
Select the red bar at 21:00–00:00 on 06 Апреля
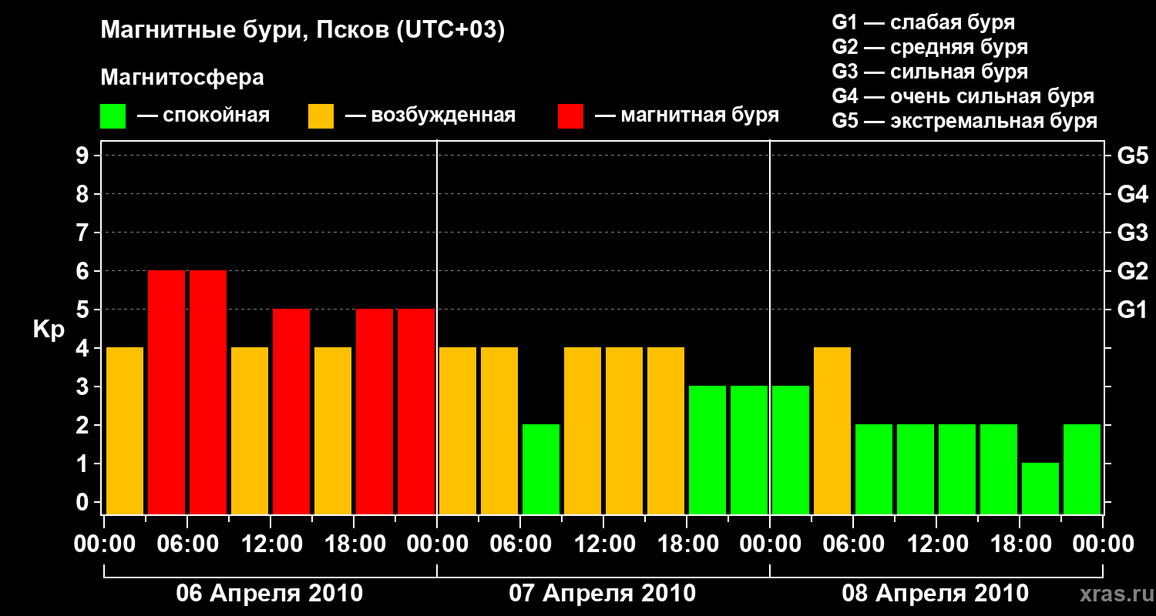coord(416,411)
